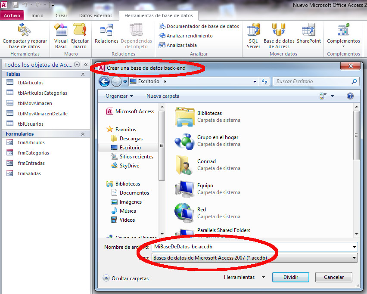Click the Ejecutar macro icon

80,29
